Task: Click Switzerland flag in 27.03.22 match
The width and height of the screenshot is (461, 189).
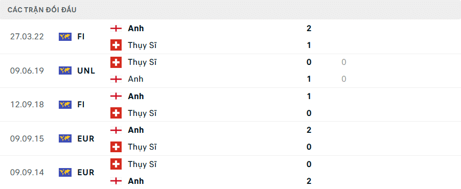Action: click(x=116, y=45)
